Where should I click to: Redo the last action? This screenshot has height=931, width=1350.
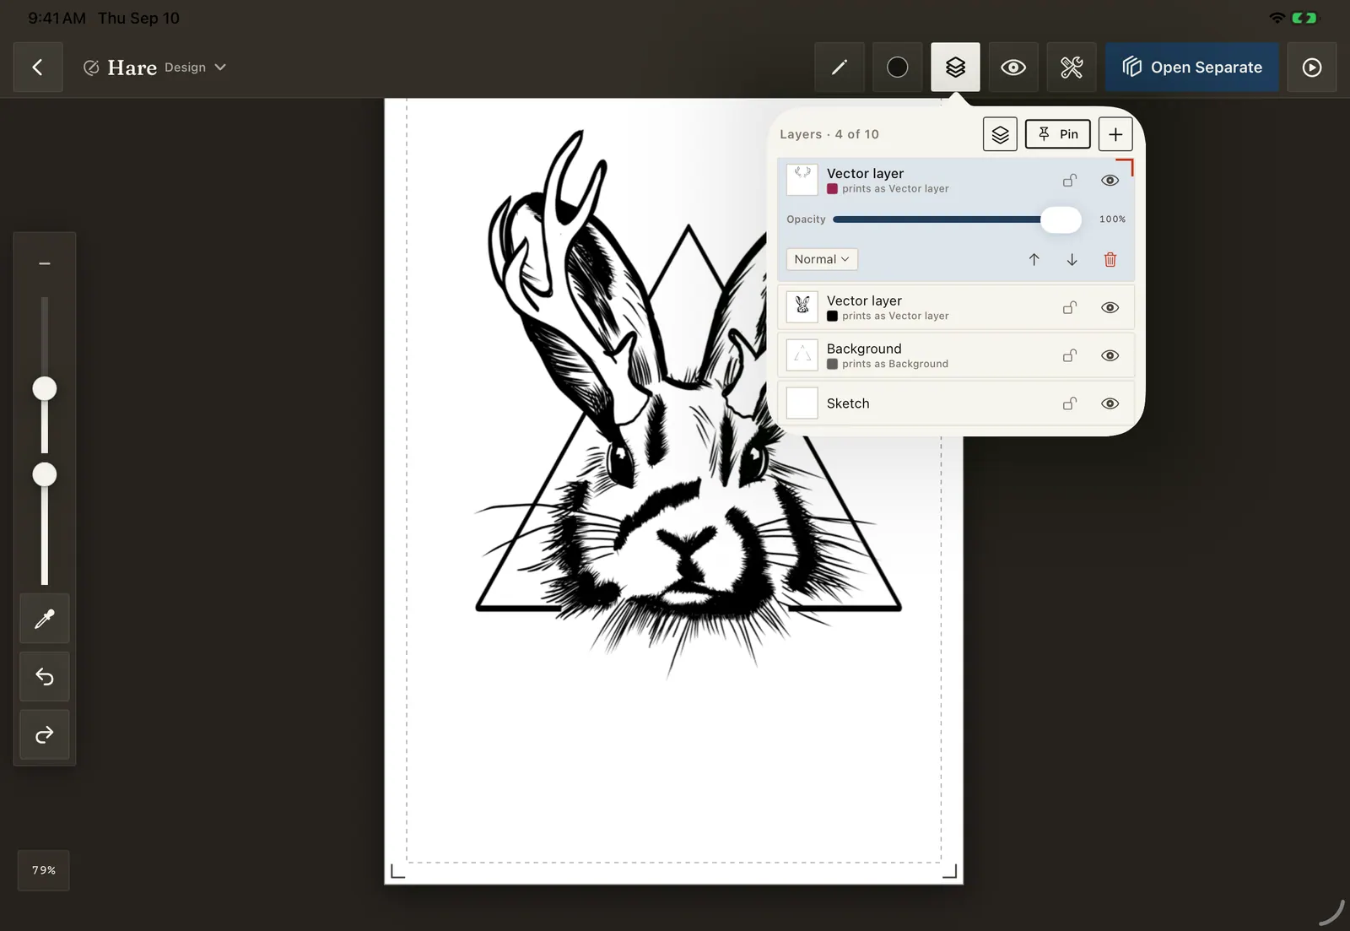(x=45, y=735)
